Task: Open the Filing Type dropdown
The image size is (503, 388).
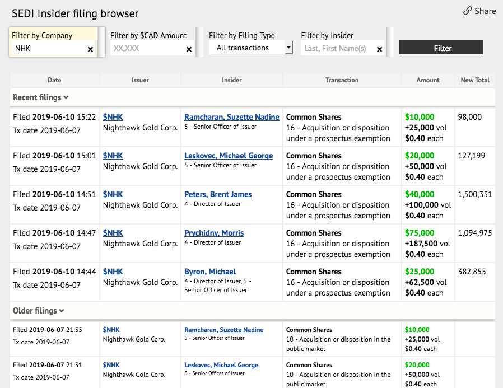Action: 288,48
